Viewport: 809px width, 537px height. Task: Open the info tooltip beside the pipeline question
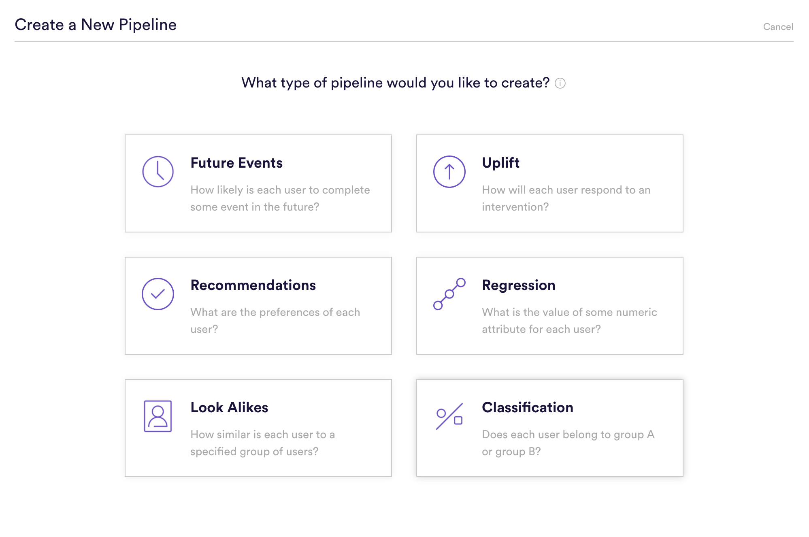tap(560, 83)
